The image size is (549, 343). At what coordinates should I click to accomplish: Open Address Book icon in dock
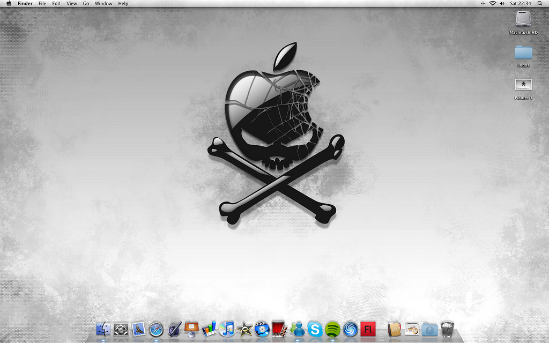pos(394,330)
